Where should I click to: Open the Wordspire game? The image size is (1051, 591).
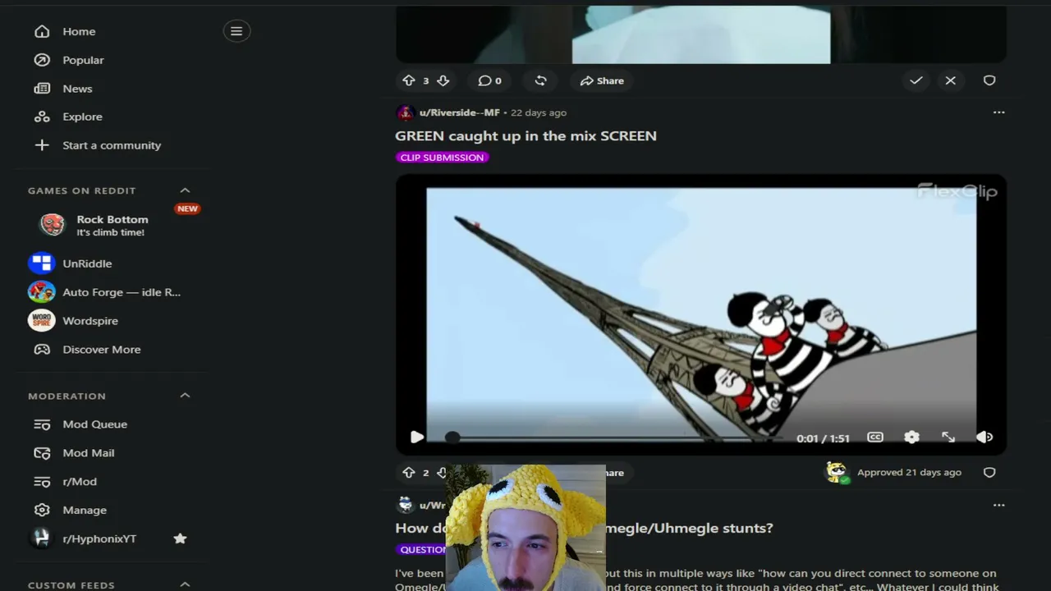click(x=90, y=321)
